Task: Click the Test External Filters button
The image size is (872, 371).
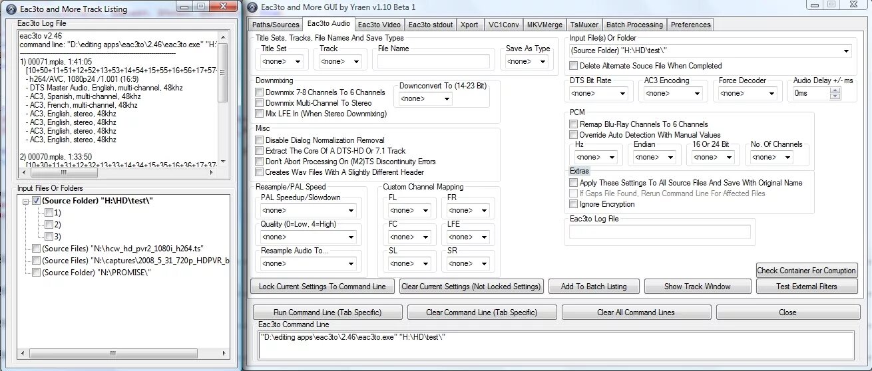Action: [x=807, y=287]
